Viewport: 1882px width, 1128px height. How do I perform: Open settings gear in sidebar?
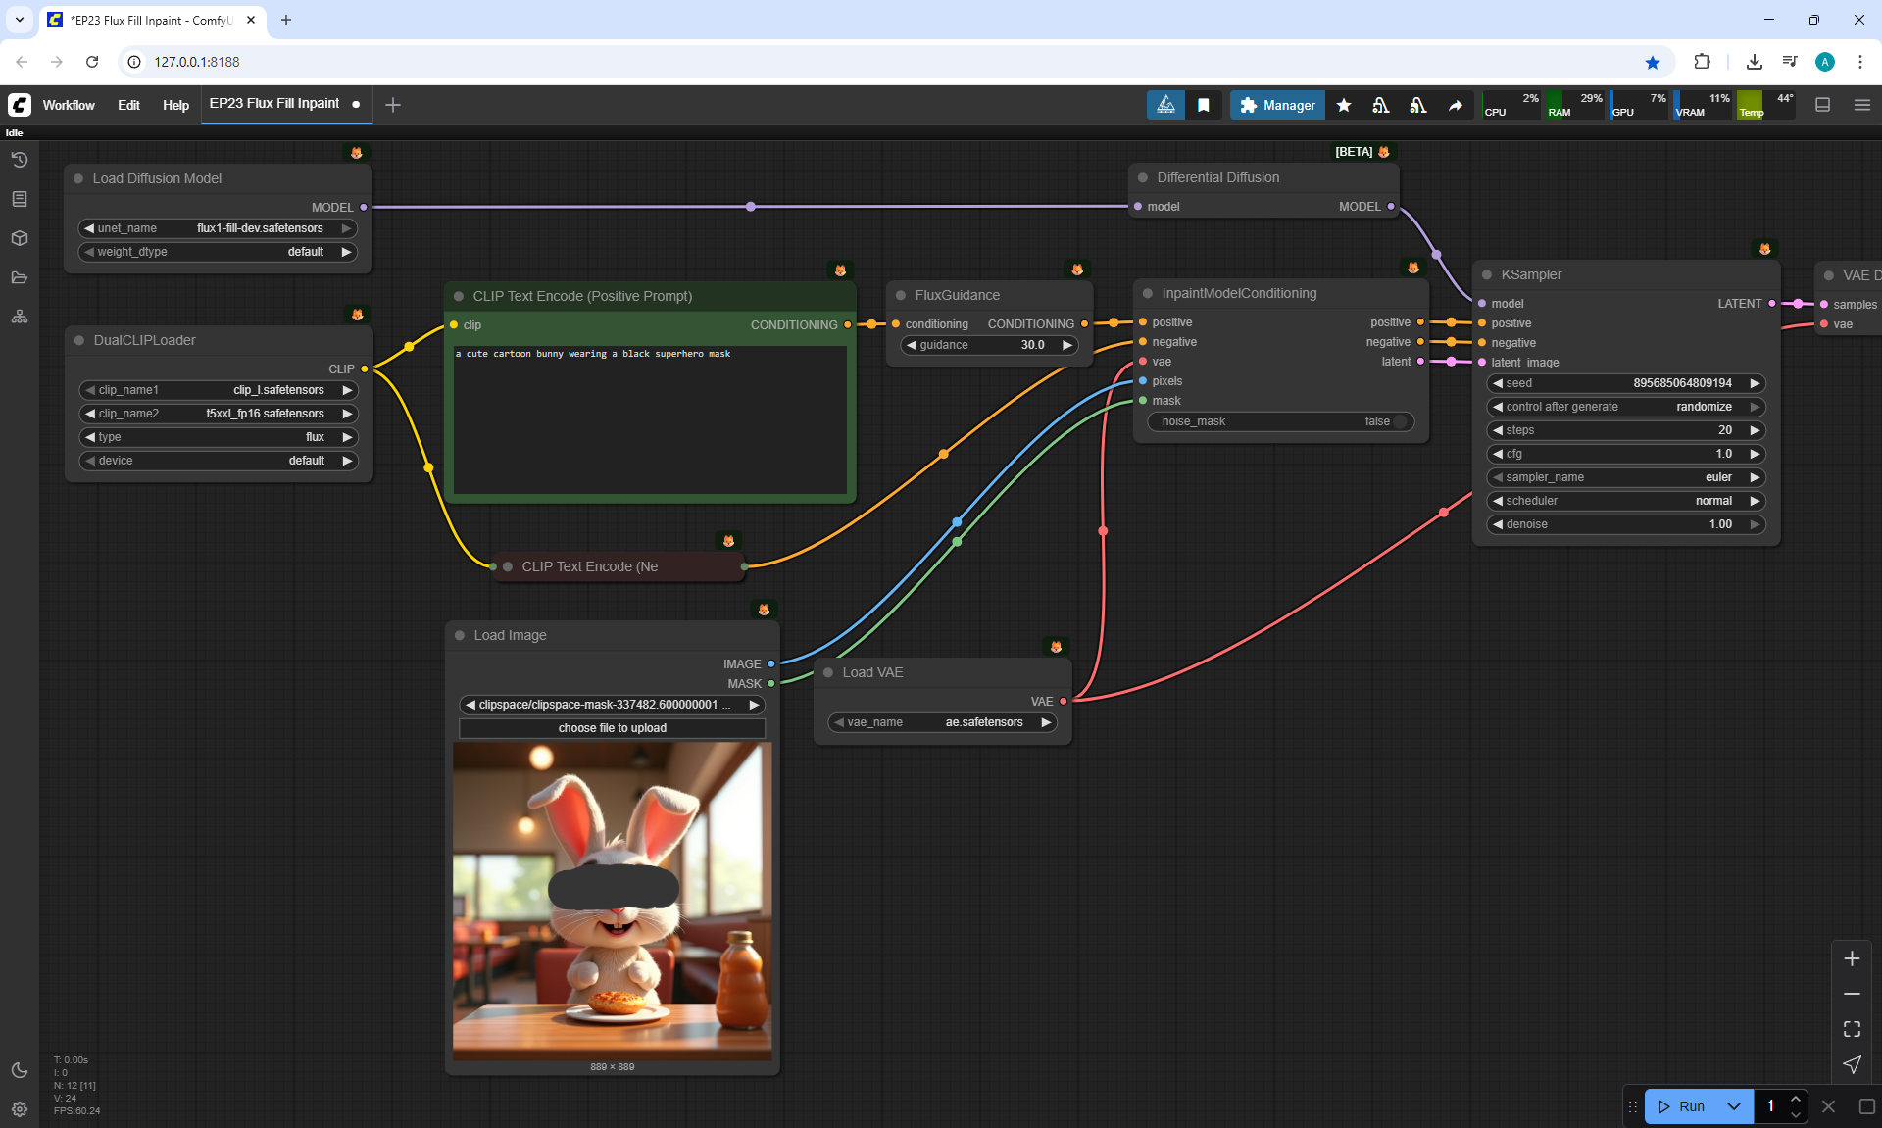(20, 1109)
